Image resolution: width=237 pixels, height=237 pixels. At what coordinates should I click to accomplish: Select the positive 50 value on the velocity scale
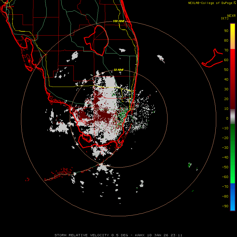click(226, 70)
